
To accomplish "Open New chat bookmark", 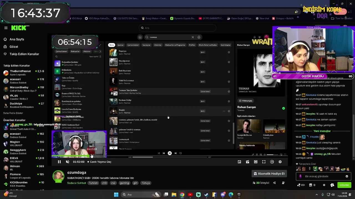I will tap(262, 19).
